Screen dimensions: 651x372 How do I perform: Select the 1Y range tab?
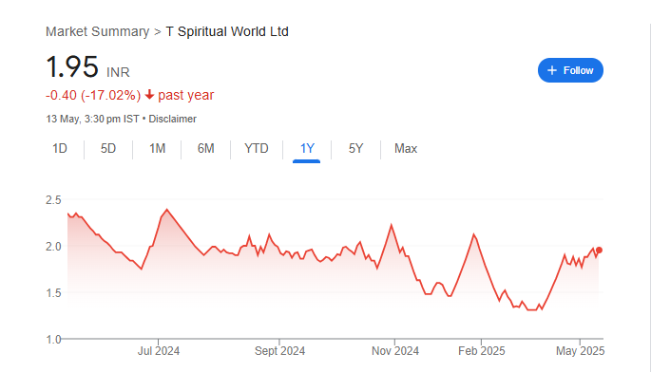pyautogui.click(x=307, y=148)
